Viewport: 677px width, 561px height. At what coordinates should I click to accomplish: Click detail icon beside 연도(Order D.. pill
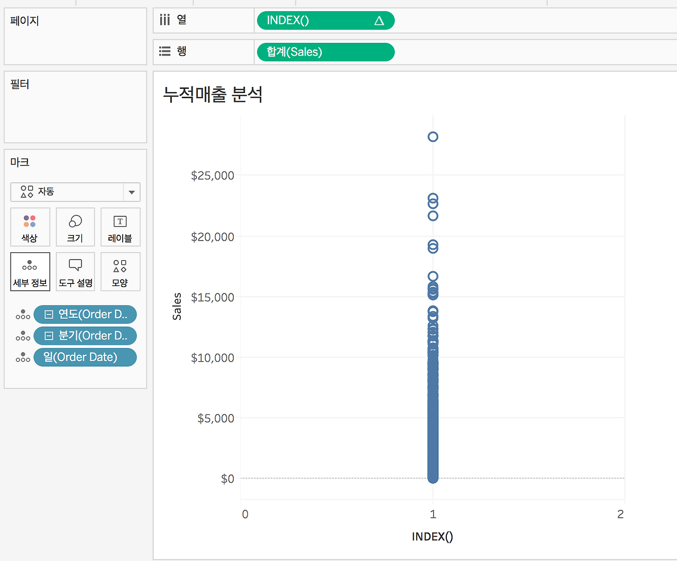point(23,315)
